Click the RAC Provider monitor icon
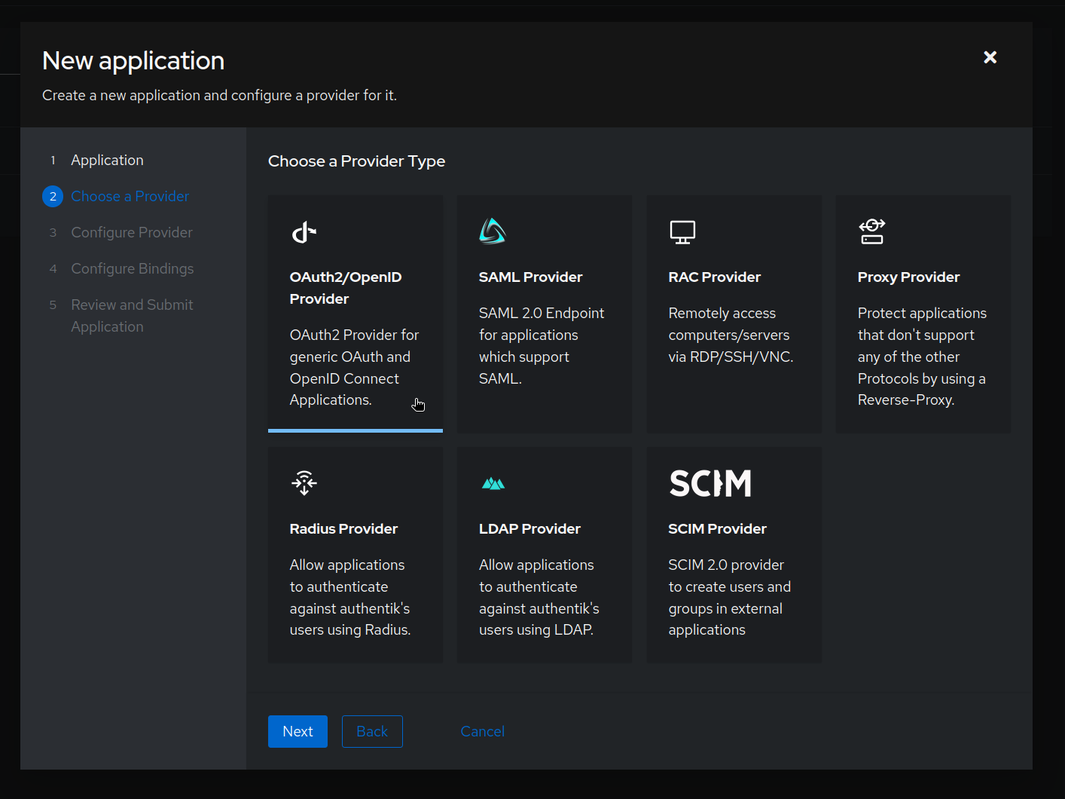The image size is (1065, 799). tap(682, 232)
